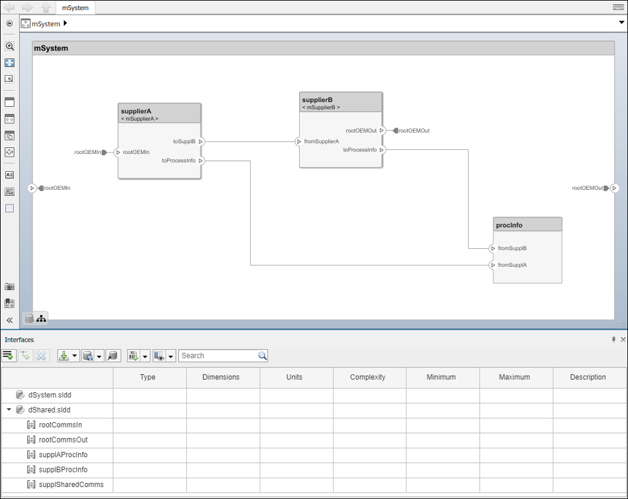Viewport: 628px width, 499px height.
Task: Open the breadcrumb chevron after mSystem
Action: point(66,23)
